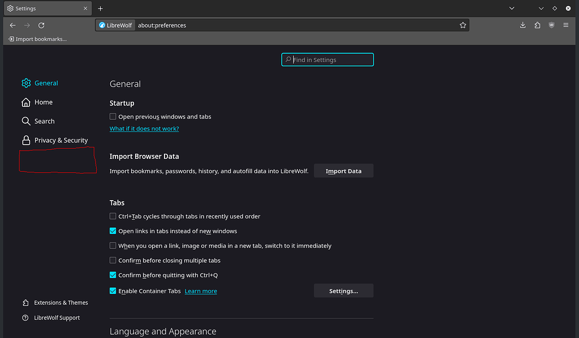Viewport: 579px width, 338px height.
Task: Enable Open previous windows and tabs
Action: coord(113,116)
